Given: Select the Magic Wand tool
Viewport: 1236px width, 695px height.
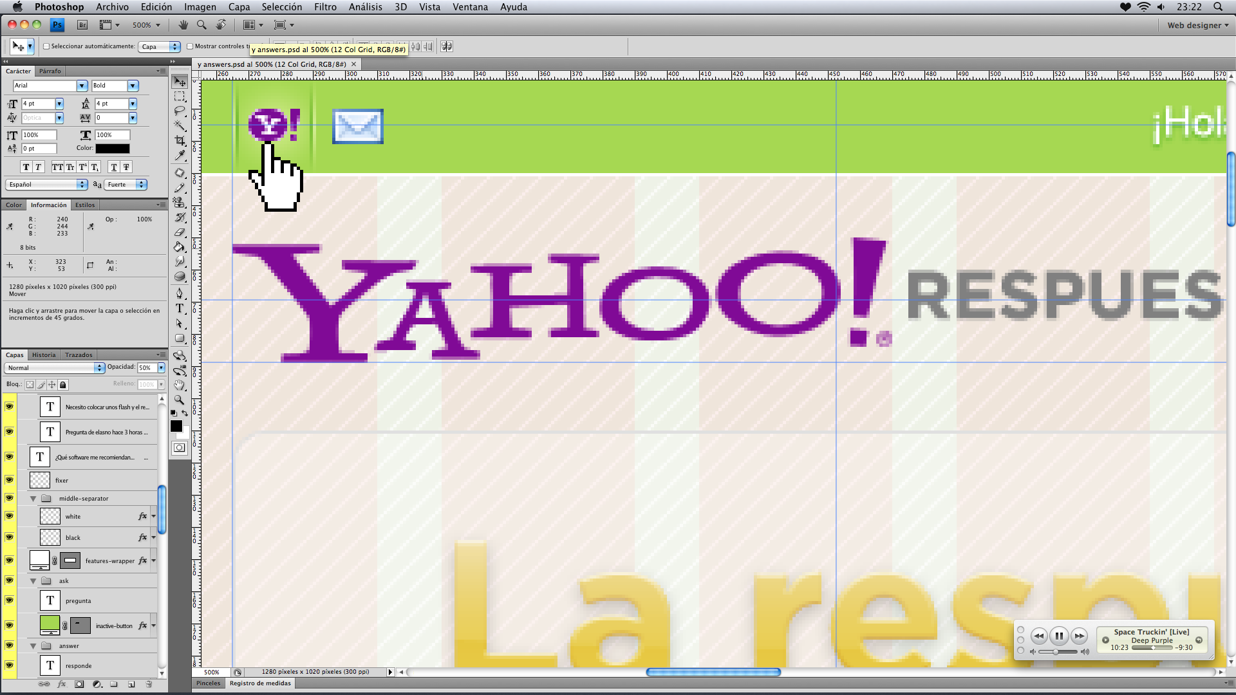Looking at the screenshot, I should (x=180, y=125).
